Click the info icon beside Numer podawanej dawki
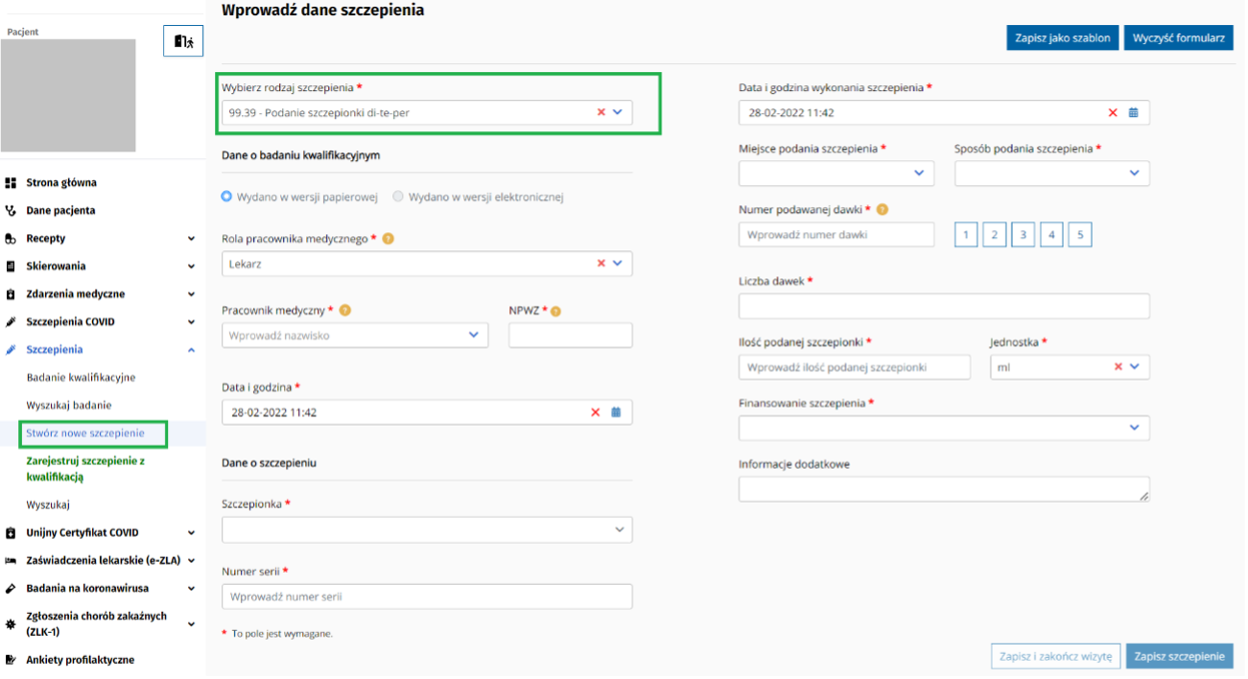This screenshot has width=1248, height=679. pos(882,208)
